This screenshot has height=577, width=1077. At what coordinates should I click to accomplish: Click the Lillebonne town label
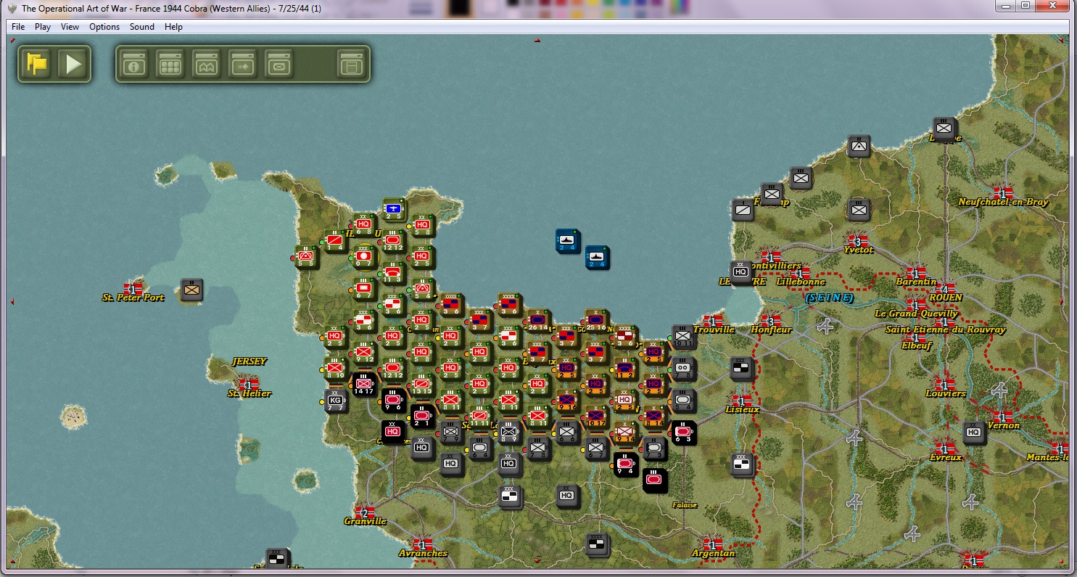click(801, 281)
